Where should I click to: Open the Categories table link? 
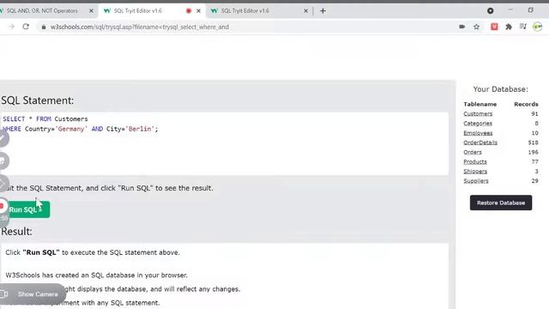tap(478, 124)
